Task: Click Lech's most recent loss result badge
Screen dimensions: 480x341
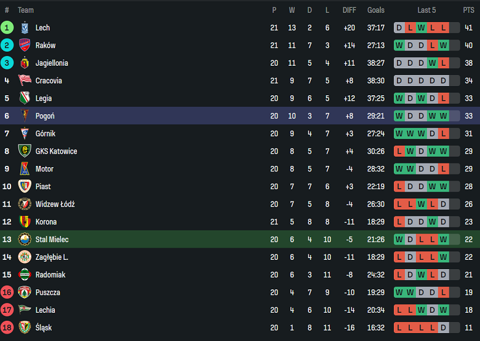Action: pyautogui.click(x=454, y=28)
